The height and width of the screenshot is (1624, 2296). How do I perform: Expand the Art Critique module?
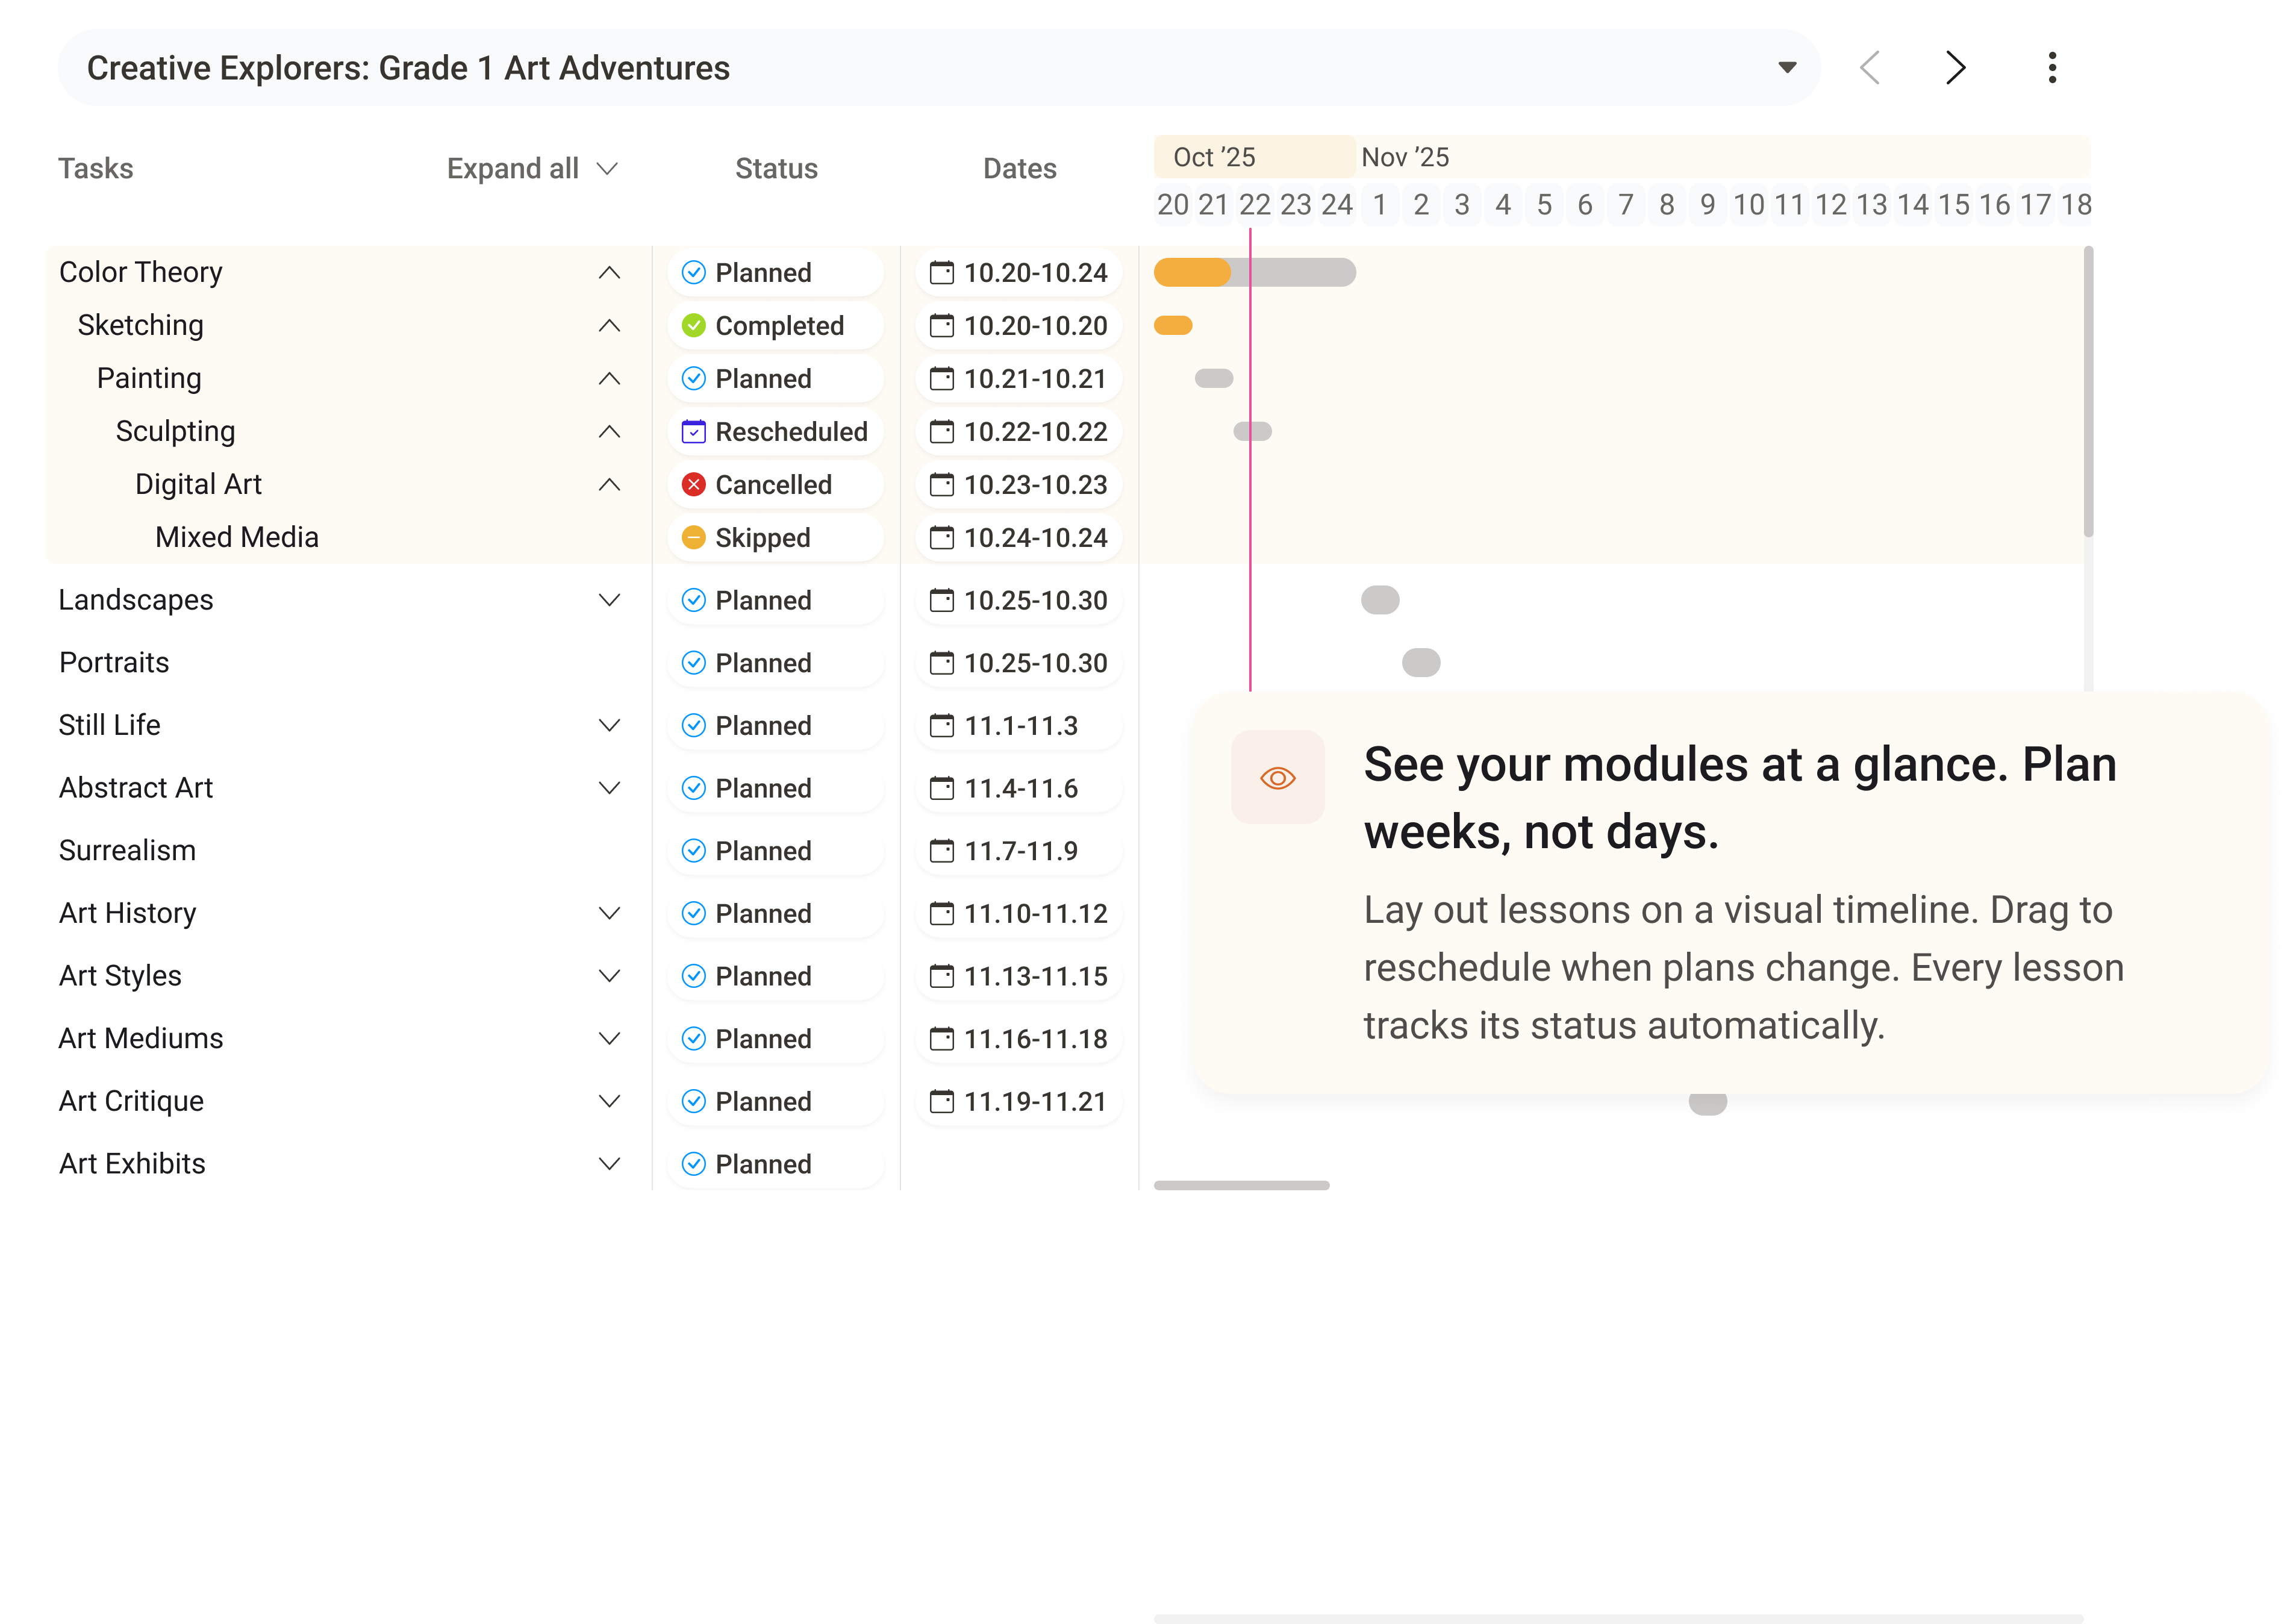[609, 1101]
